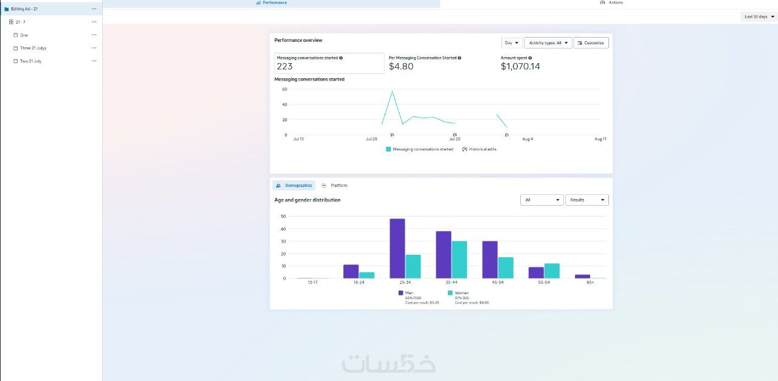
Task: Click the Aug 11 axis label
Action: click(x=600, y=140)
